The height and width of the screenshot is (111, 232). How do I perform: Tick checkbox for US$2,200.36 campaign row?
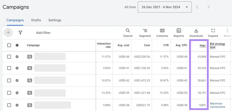9,57
